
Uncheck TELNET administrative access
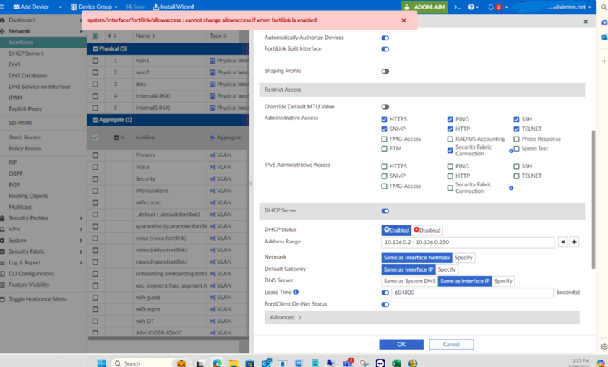click(x=516, y=129)
